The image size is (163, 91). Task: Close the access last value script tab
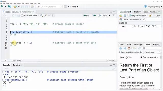(33, 12)
